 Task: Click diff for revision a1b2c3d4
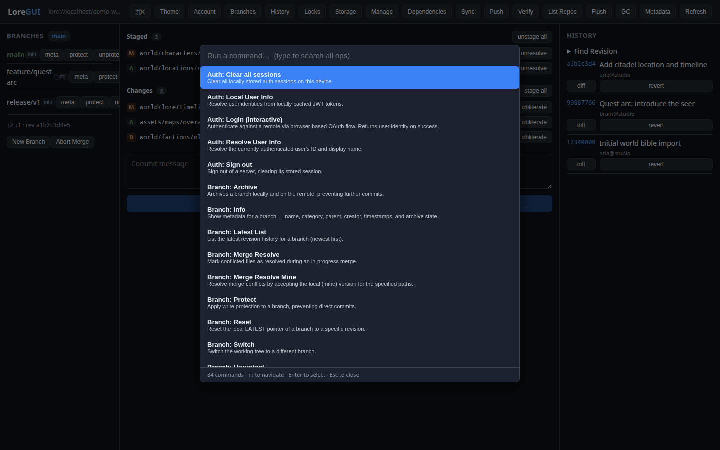581,86
